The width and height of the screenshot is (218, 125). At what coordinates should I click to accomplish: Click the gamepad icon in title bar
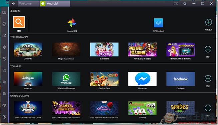tap(176, 3)
